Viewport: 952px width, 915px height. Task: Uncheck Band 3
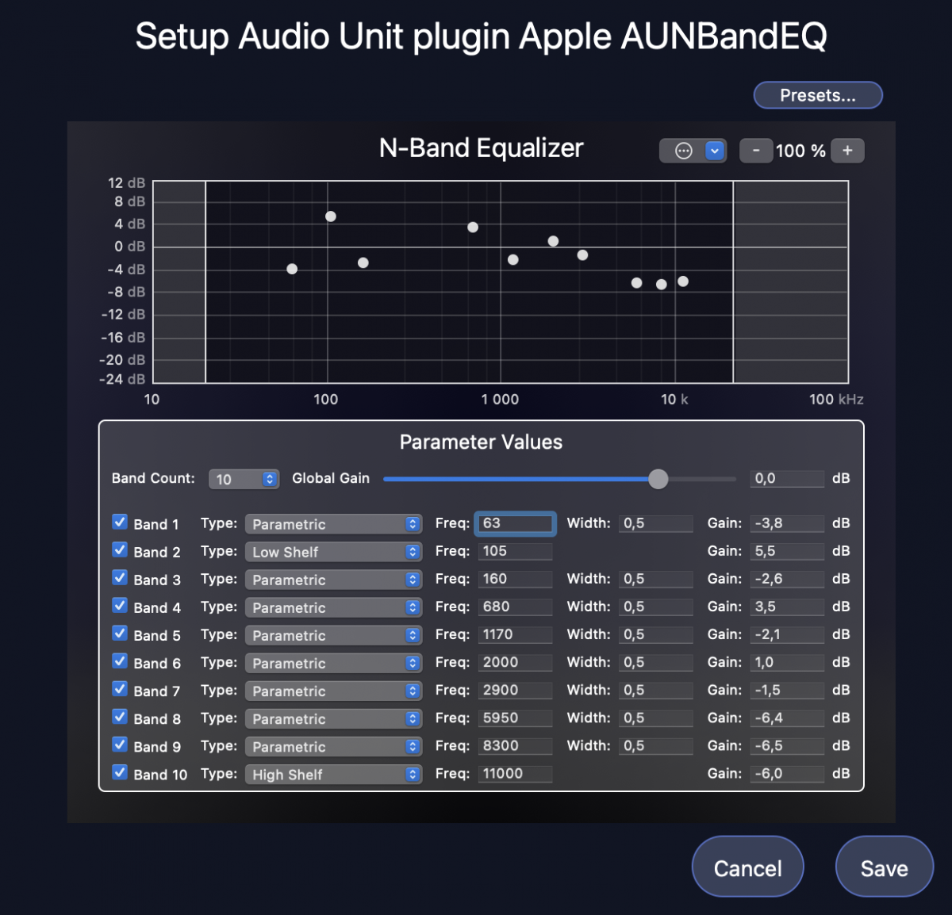tap(120, 577)
